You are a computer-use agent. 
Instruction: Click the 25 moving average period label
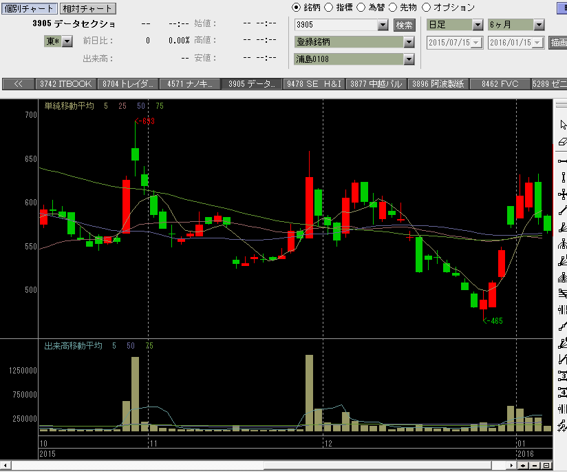pos(122,106)
